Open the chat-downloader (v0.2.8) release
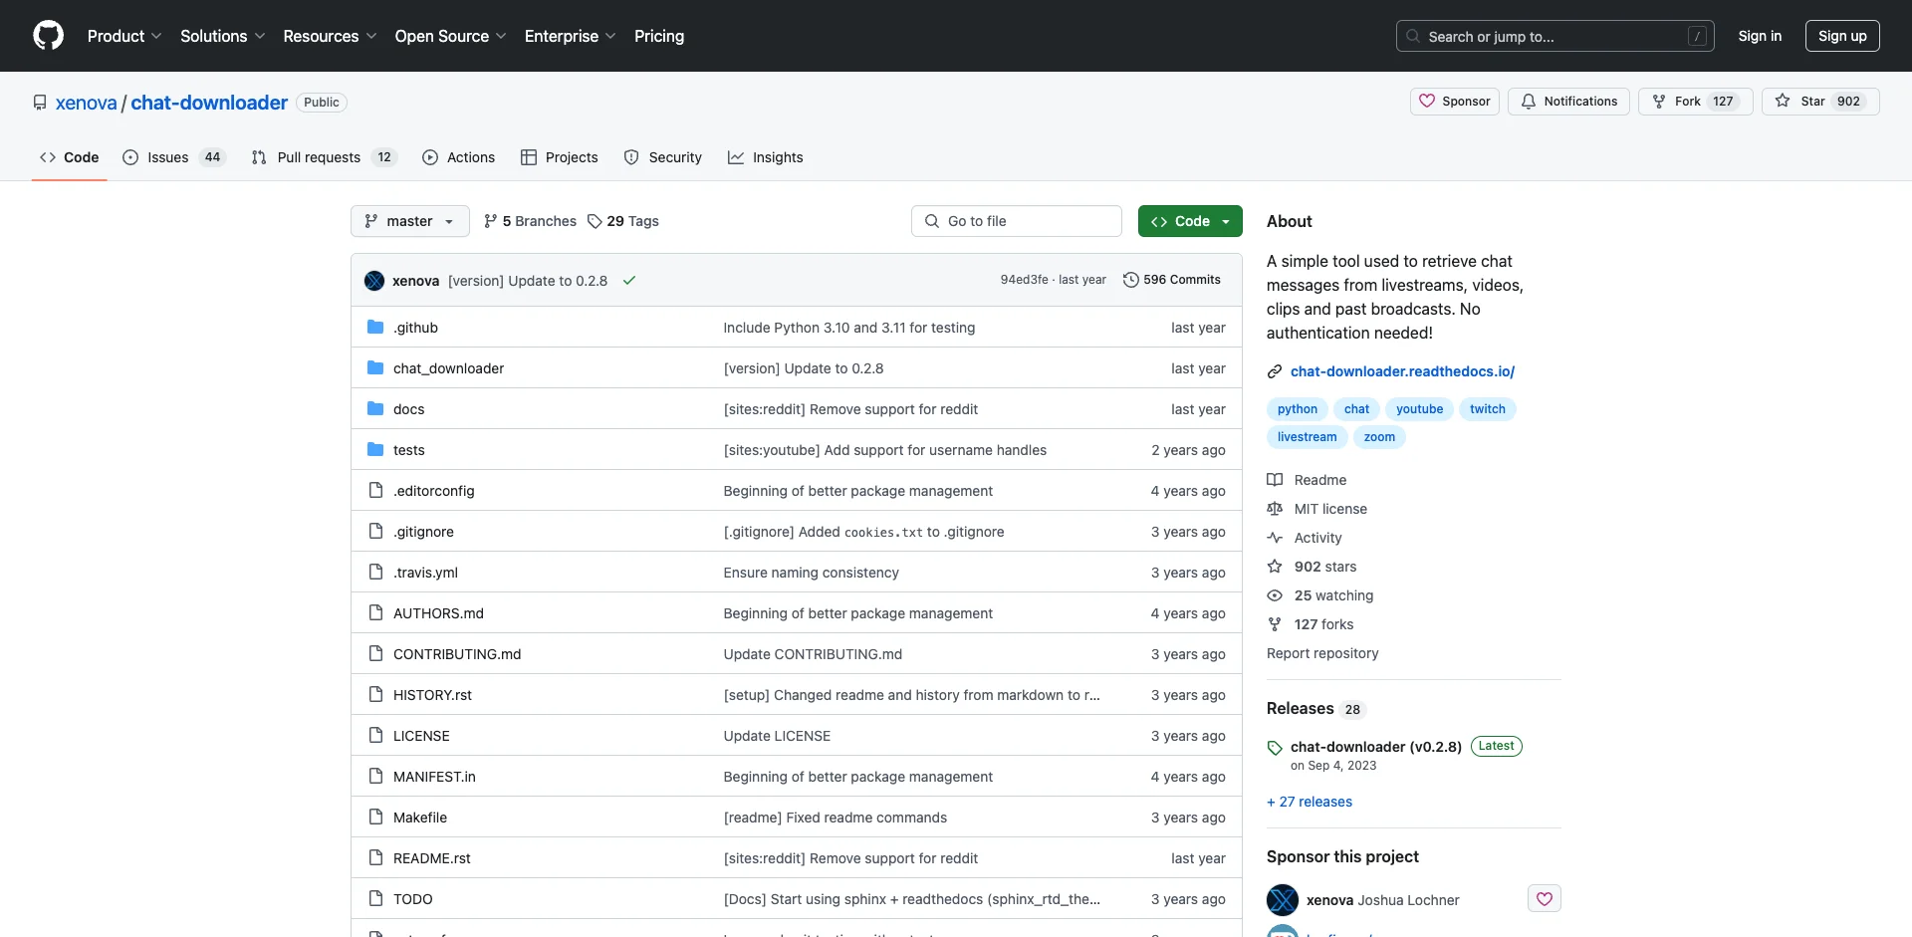1912x937 pixels. [x=1376, y=747]
